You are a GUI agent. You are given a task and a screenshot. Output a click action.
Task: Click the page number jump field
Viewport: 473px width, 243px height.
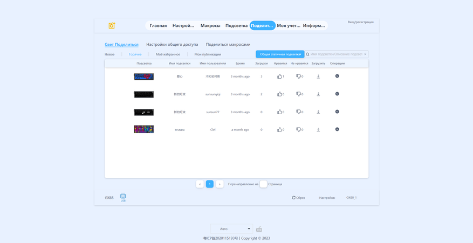coord(263,184)
